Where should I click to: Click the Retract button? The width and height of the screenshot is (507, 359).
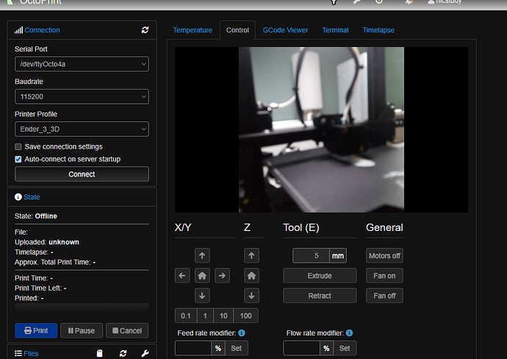point(320,296)
